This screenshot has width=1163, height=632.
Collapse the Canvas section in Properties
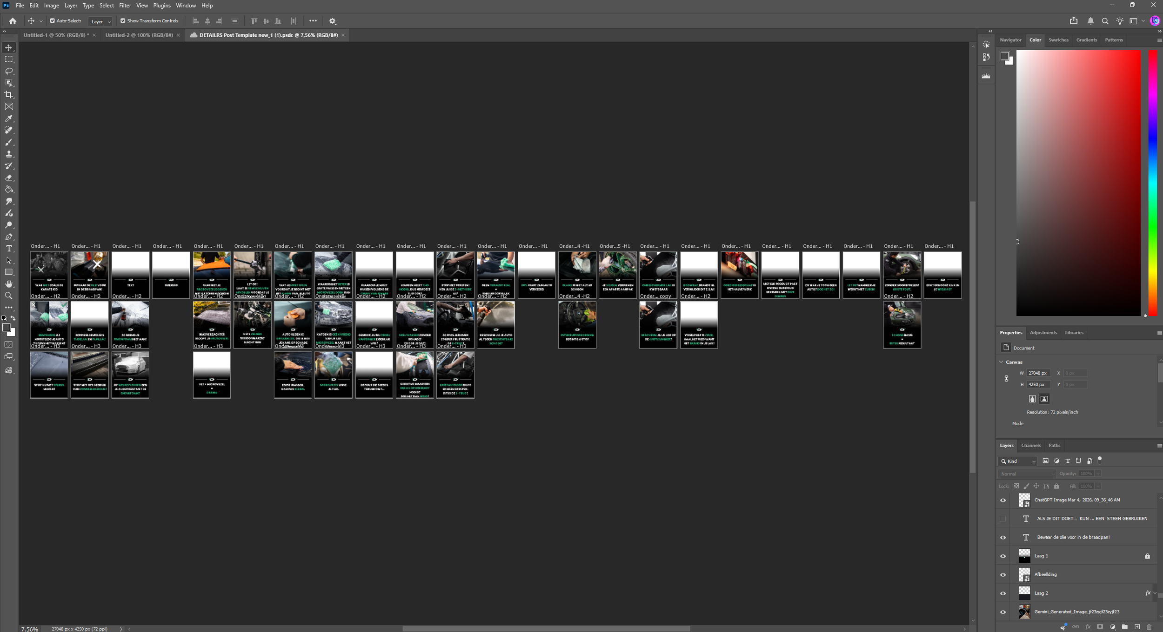pyautogui.click(x=1001, y=362)
